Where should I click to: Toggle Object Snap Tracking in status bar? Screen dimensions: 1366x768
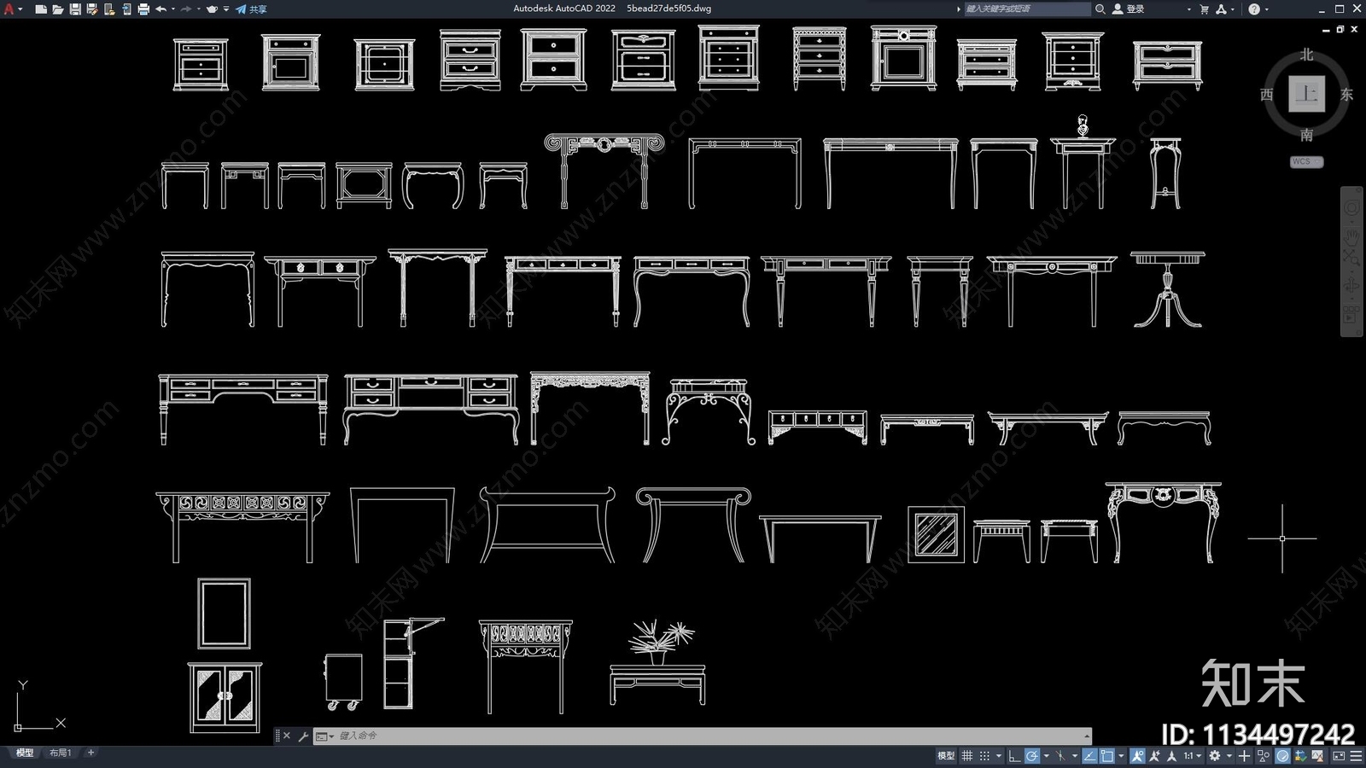[1089, 756]
